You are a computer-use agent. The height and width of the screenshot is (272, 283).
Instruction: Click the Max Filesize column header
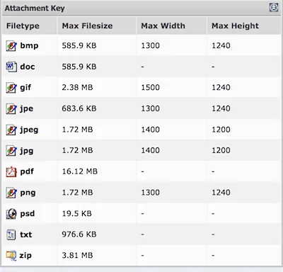tap(87, 25)
